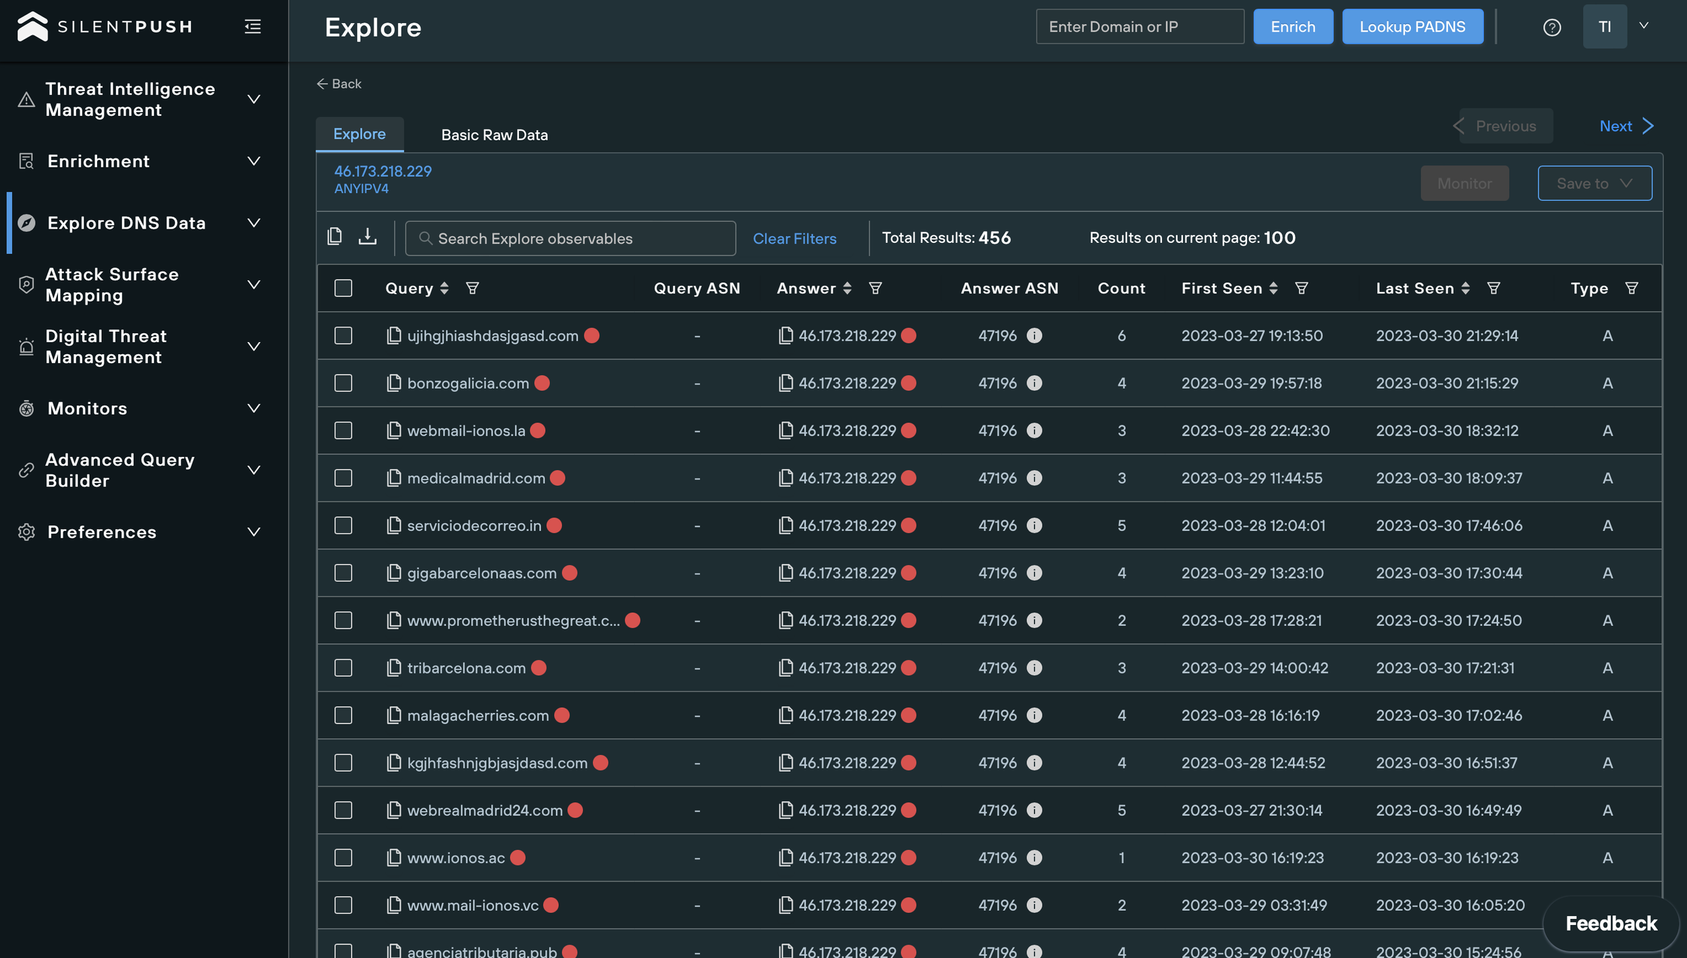Select the Explore DNS Data compass icon
The height and width of the screenshot is (958, 1687).
[x=26, y=223]
